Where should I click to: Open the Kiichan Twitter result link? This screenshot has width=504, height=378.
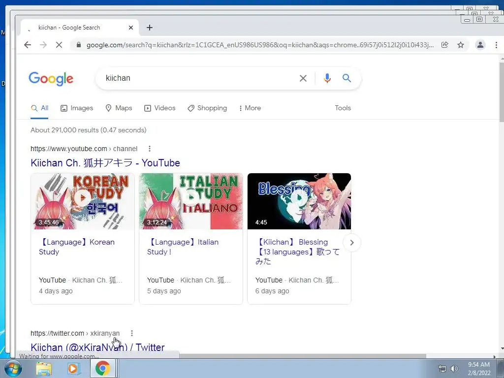tap(97, 347)
